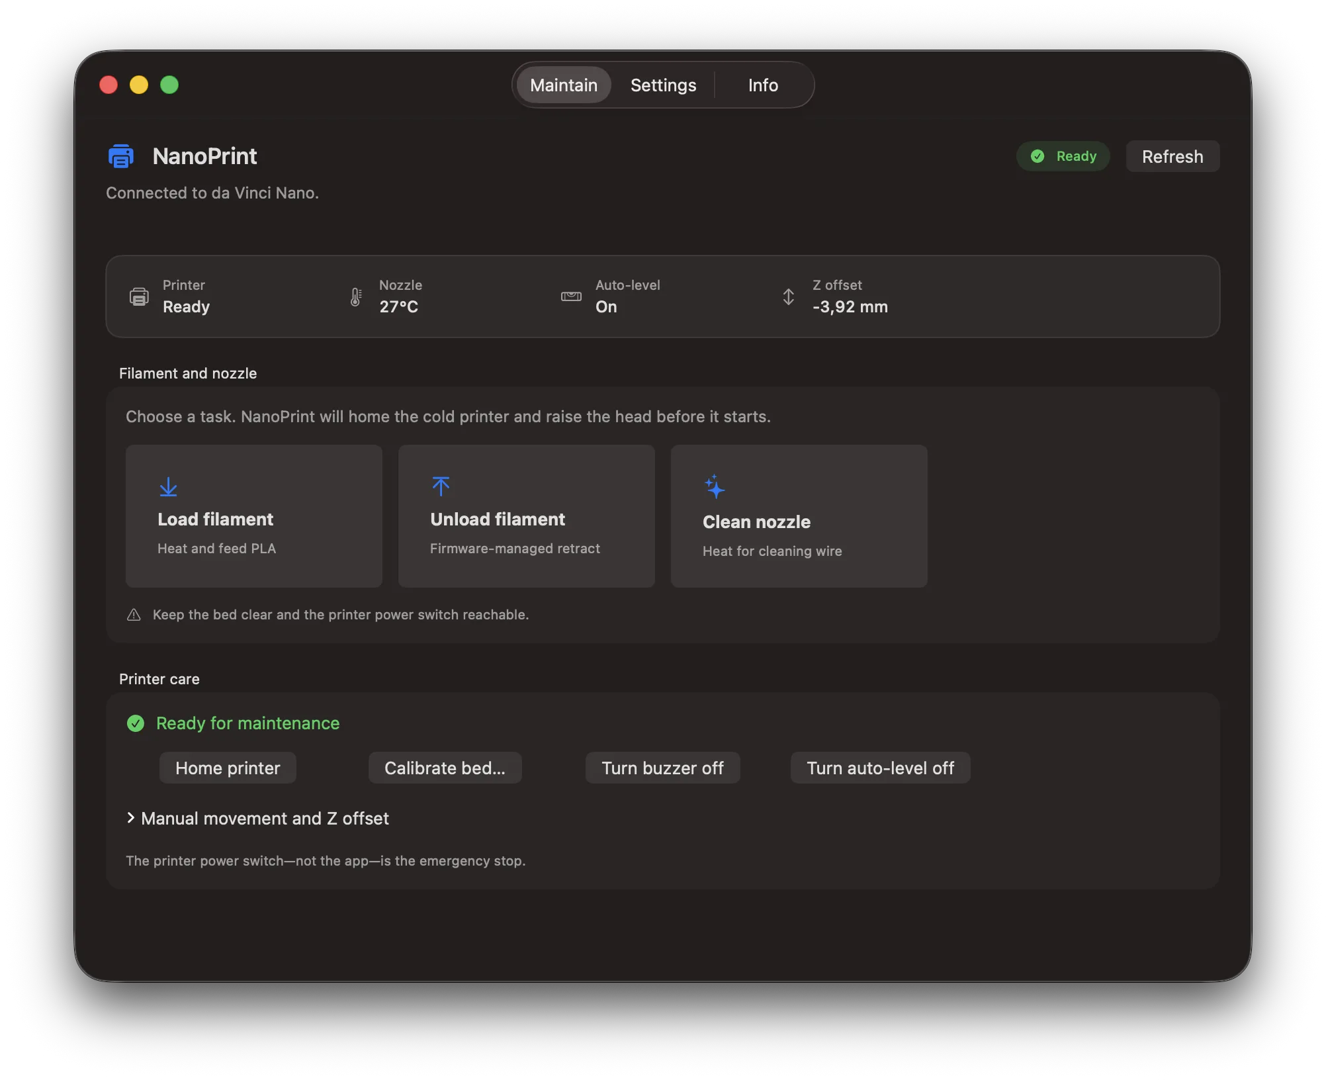Screen dimensions: 1326x1080
Task: Click the NanoPrint blue printer app icon
Action: click(121, 156)
